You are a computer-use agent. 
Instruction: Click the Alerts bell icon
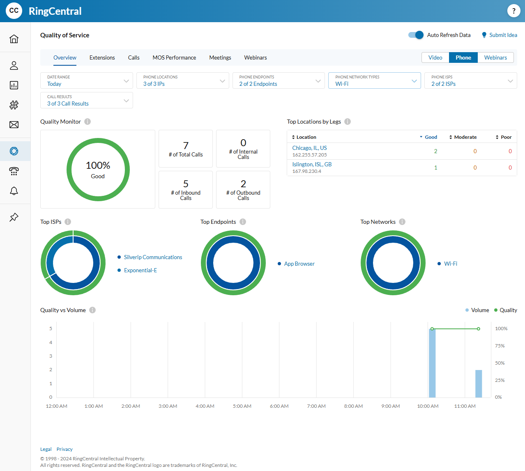coord(14,191)
